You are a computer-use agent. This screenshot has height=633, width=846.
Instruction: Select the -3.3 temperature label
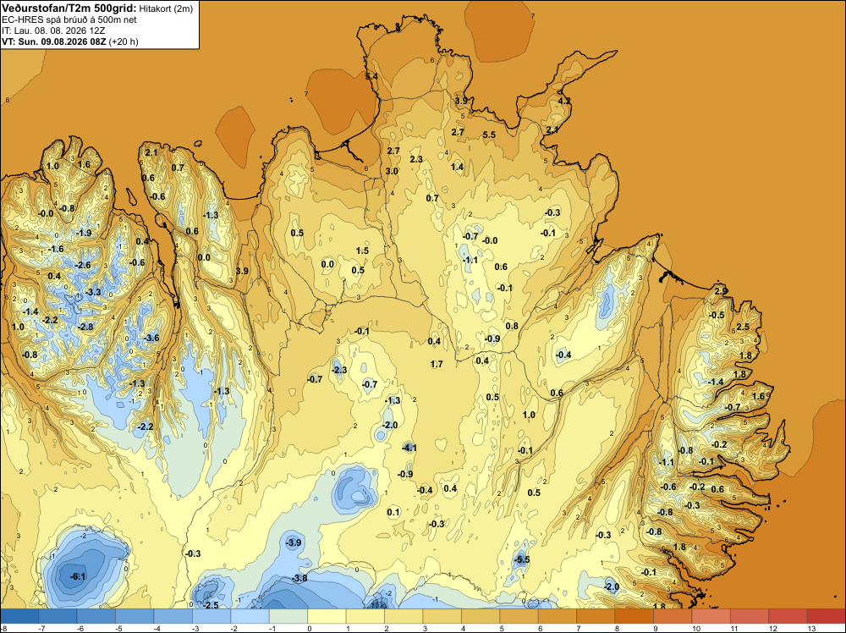[x=93, y=292]
